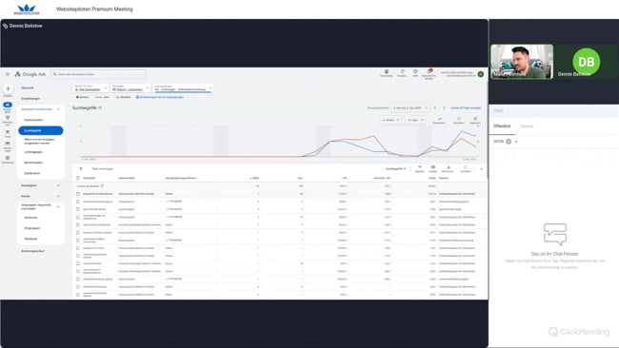Click the funnel filter icon above table
The height and width of the screenshot is (348, 619).
81,168
